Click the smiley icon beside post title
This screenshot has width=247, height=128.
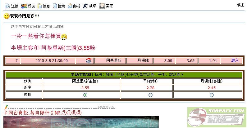point(7,16)
